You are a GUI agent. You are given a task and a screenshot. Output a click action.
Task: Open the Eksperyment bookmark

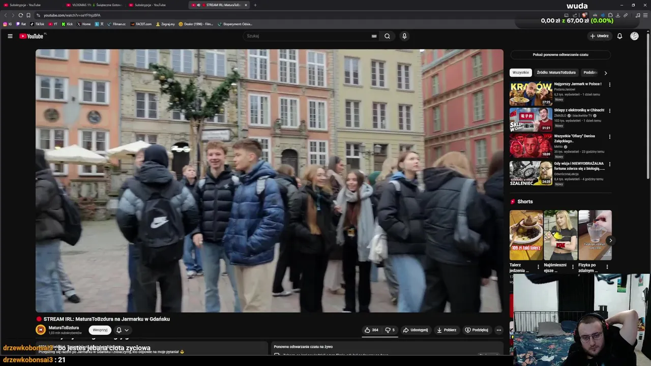point(235,24)
